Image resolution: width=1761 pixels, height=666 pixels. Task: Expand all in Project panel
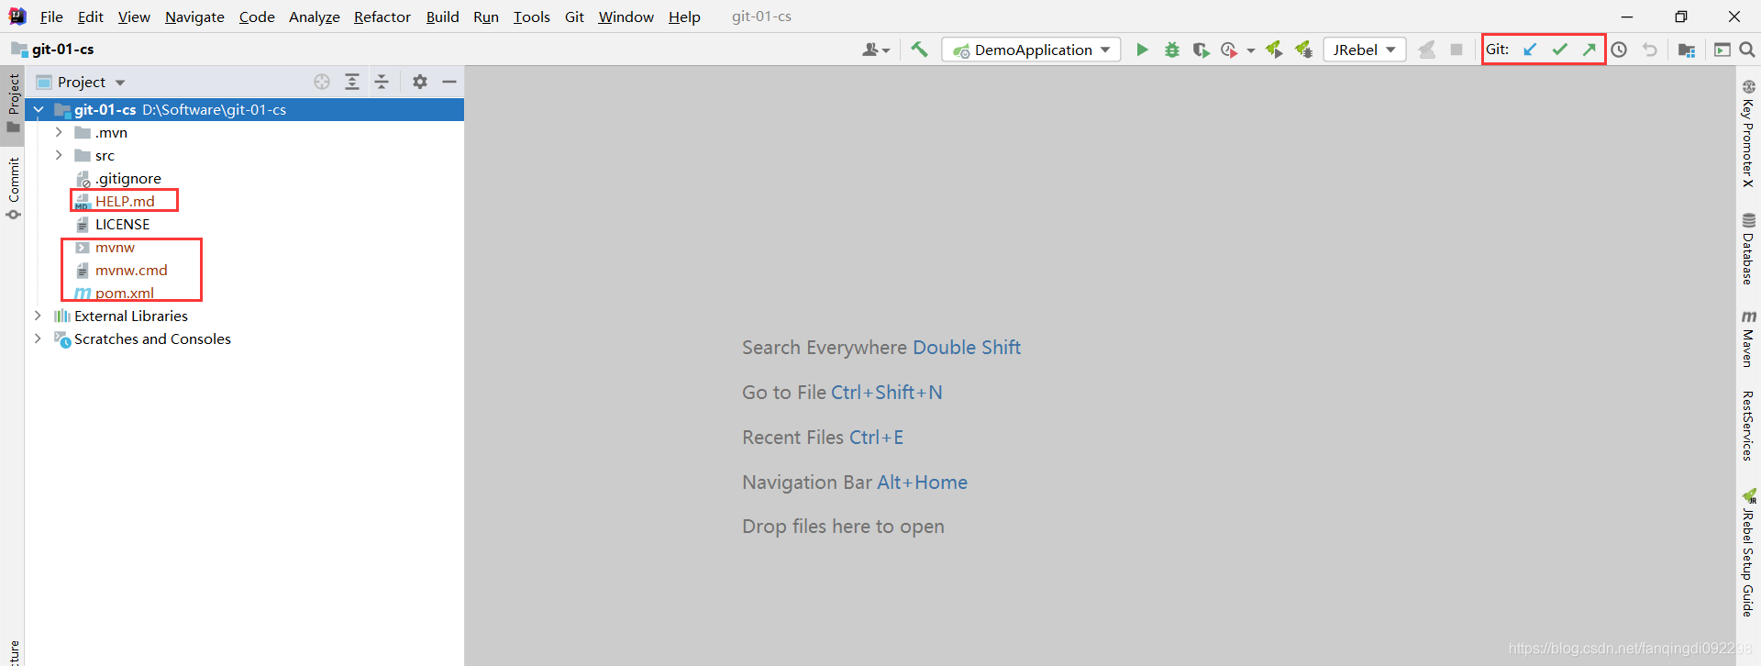pyautogui.click(x=352, y=82)
